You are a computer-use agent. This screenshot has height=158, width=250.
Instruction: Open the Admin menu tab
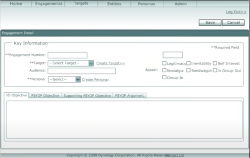coord(181,4)
